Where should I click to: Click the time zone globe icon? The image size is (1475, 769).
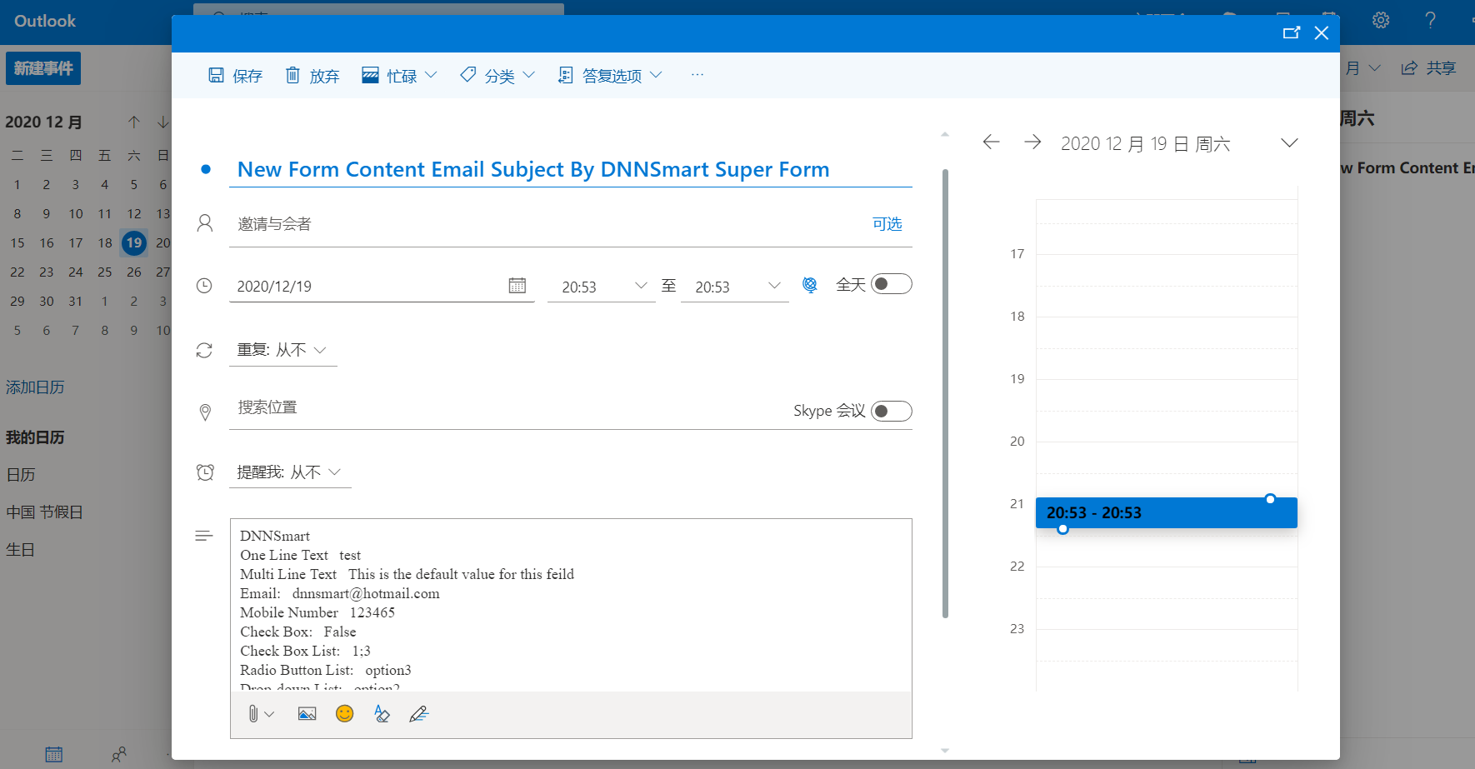click(x=810, y=285)
